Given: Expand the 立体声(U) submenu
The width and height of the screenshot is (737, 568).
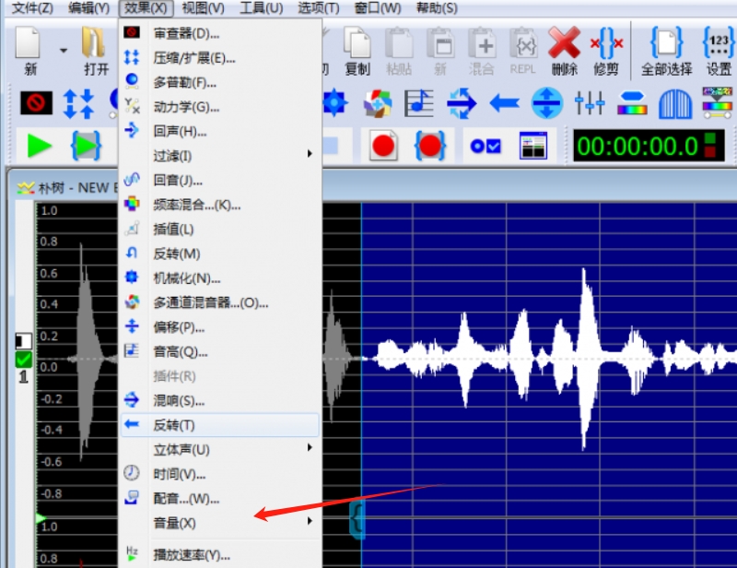Looking at the screenshot, I should point(220,449).
